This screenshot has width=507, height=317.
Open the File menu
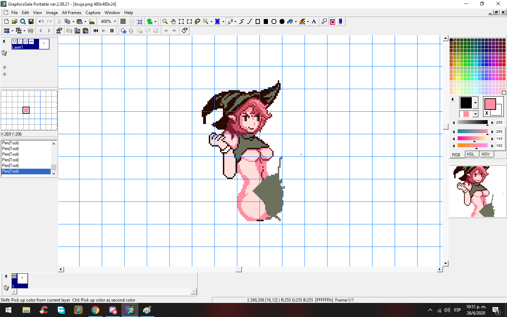pyautogui.click(x=14, y=12)
